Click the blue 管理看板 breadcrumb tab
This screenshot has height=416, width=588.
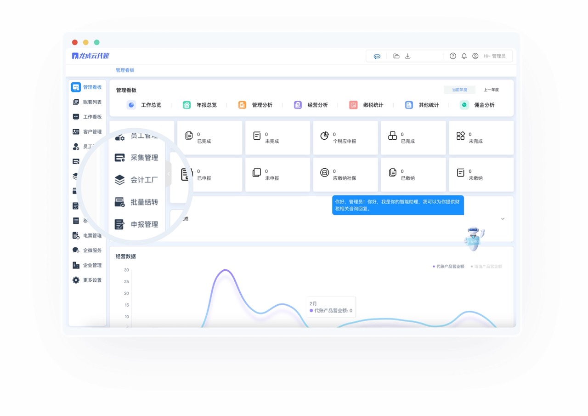tap(125, 70)
